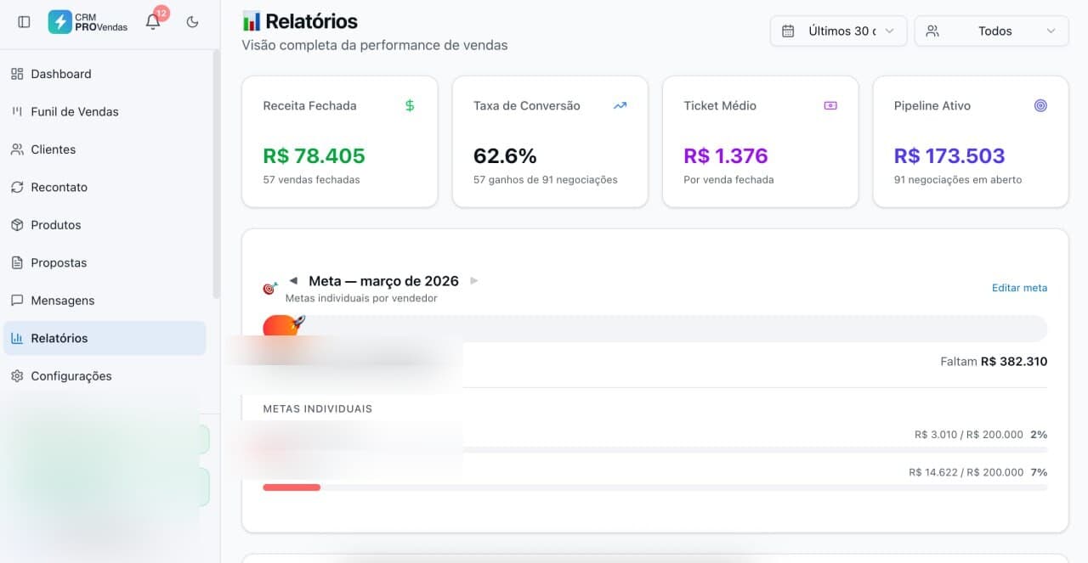Image resolution: width=1088 pixels, height=563 pixels.
Task: Open Configurações settings
Action: click(x=71, y=375)
